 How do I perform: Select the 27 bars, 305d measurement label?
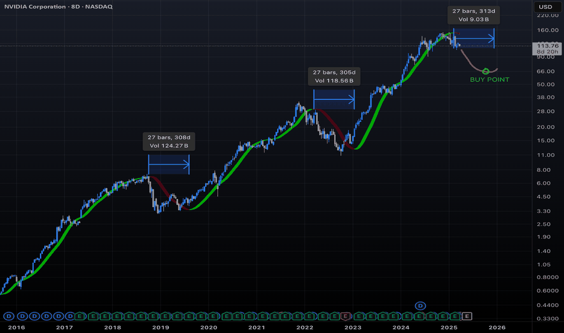[x=334, y=73]
